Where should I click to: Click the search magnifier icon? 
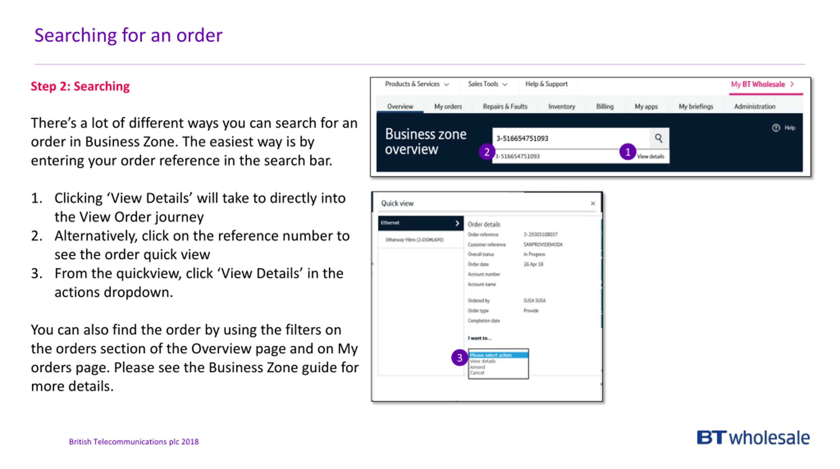point(658,138)
